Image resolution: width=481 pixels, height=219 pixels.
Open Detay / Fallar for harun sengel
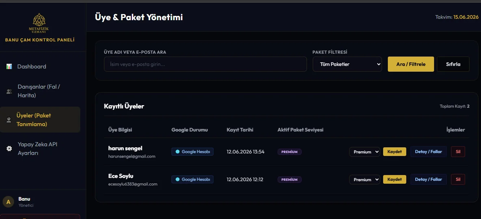click(x=429, y=152)
